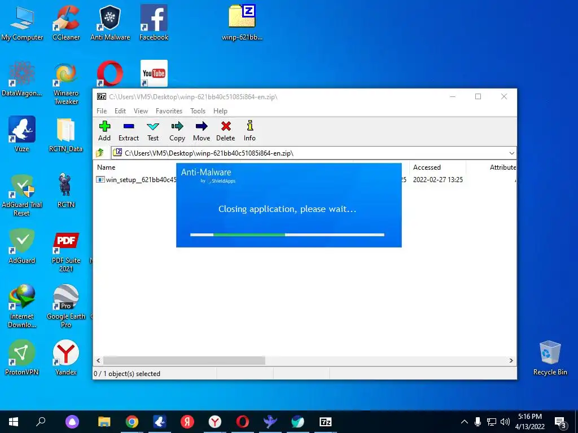Open the View menu
Viewport: 578px width, 433px height.
click(x=141, y=111)
